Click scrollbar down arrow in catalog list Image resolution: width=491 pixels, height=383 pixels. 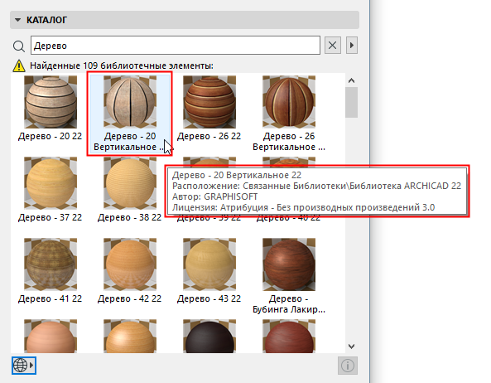pyautogui.click(x=351, y=346)
